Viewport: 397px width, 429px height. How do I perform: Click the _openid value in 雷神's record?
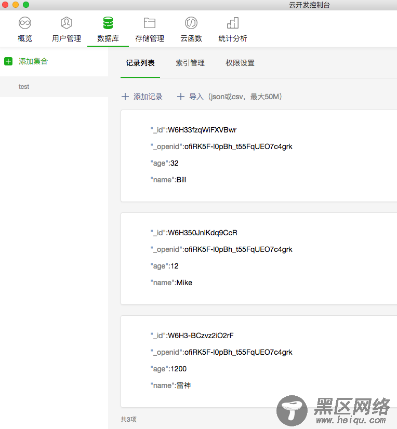(x=238, y=352)
